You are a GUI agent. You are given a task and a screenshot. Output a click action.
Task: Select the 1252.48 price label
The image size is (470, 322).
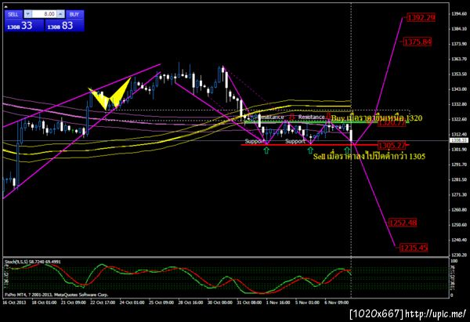click(x=403, y=223)
